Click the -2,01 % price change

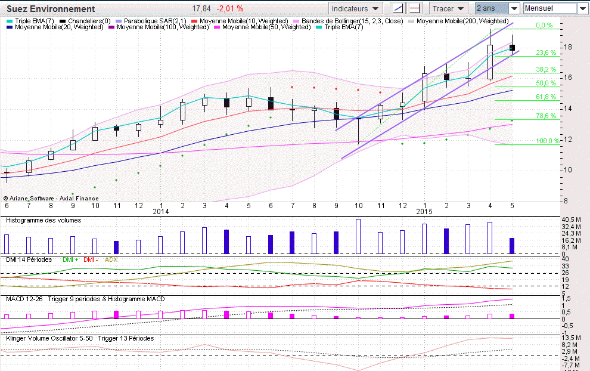[x=230, y=8]
